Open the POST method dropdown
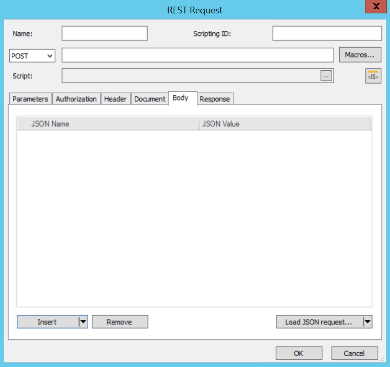This screenshot has height=367, width=390. click(32, 56)
